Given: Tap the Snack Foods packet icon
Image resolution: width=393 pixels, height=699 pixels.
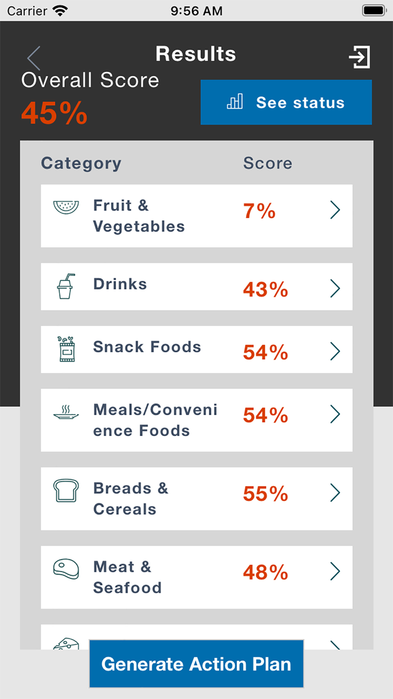Looking at the screenshot, I should 67,349.
